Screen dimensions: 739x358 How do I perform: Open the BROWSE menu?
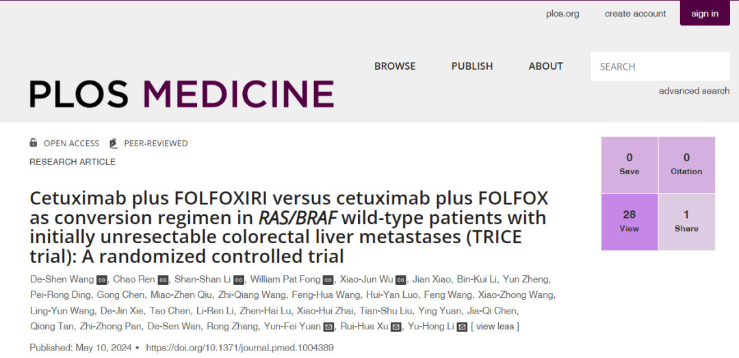coord(395,66)
